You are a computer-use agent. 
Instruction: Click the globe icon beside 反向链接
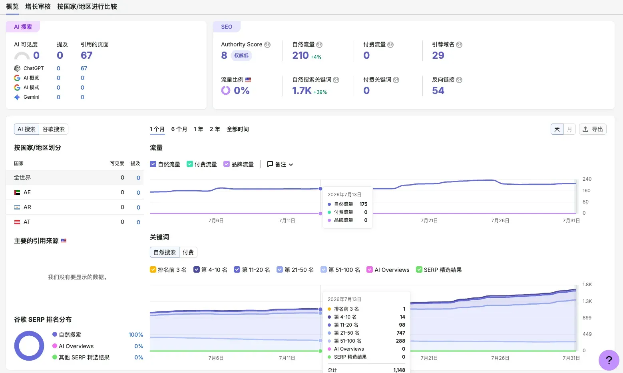pos(459,80)
